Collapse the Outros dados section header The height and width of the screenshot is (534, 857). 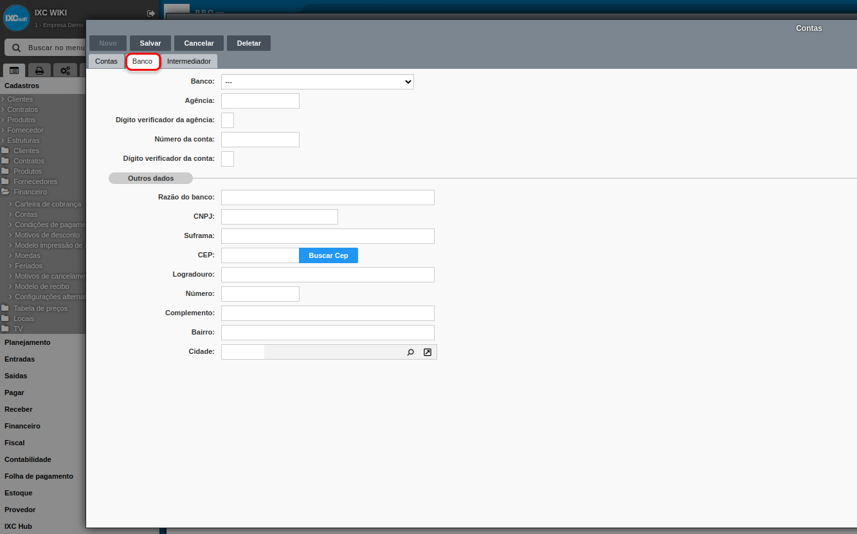(150, 178)
